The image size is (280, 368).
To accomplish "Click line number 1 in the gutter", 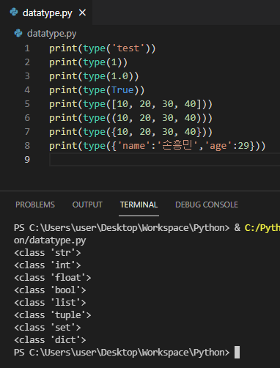I will (x=27, y=48).
